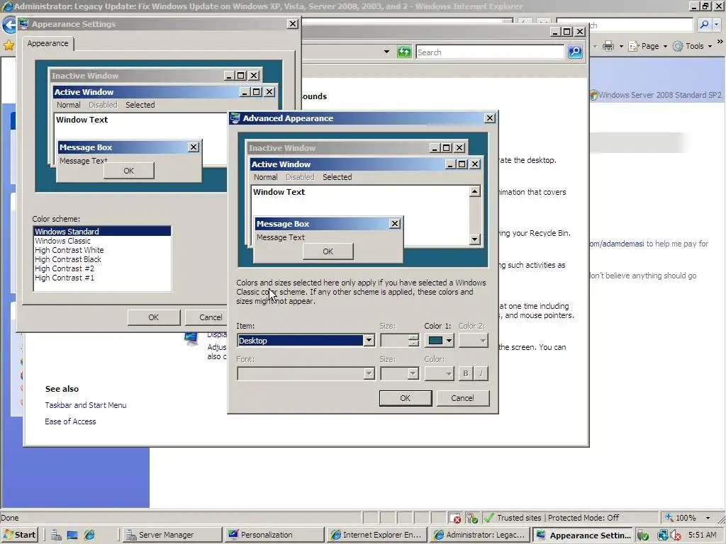Viewport: 726px width, 544px height.
Task: Expand the address bar dropdown in Personalization window
Action: (x=386, y=52)
